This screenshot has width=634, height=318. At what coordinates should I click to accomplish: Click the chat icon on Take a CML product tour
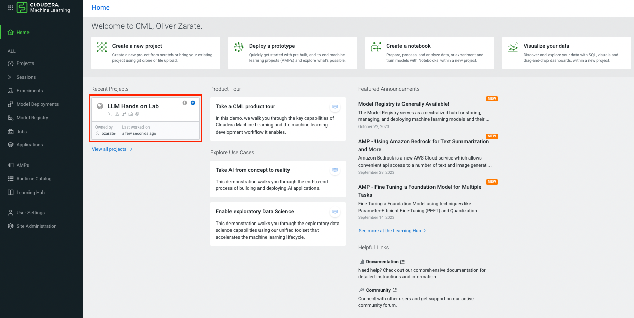pos(335,107)
